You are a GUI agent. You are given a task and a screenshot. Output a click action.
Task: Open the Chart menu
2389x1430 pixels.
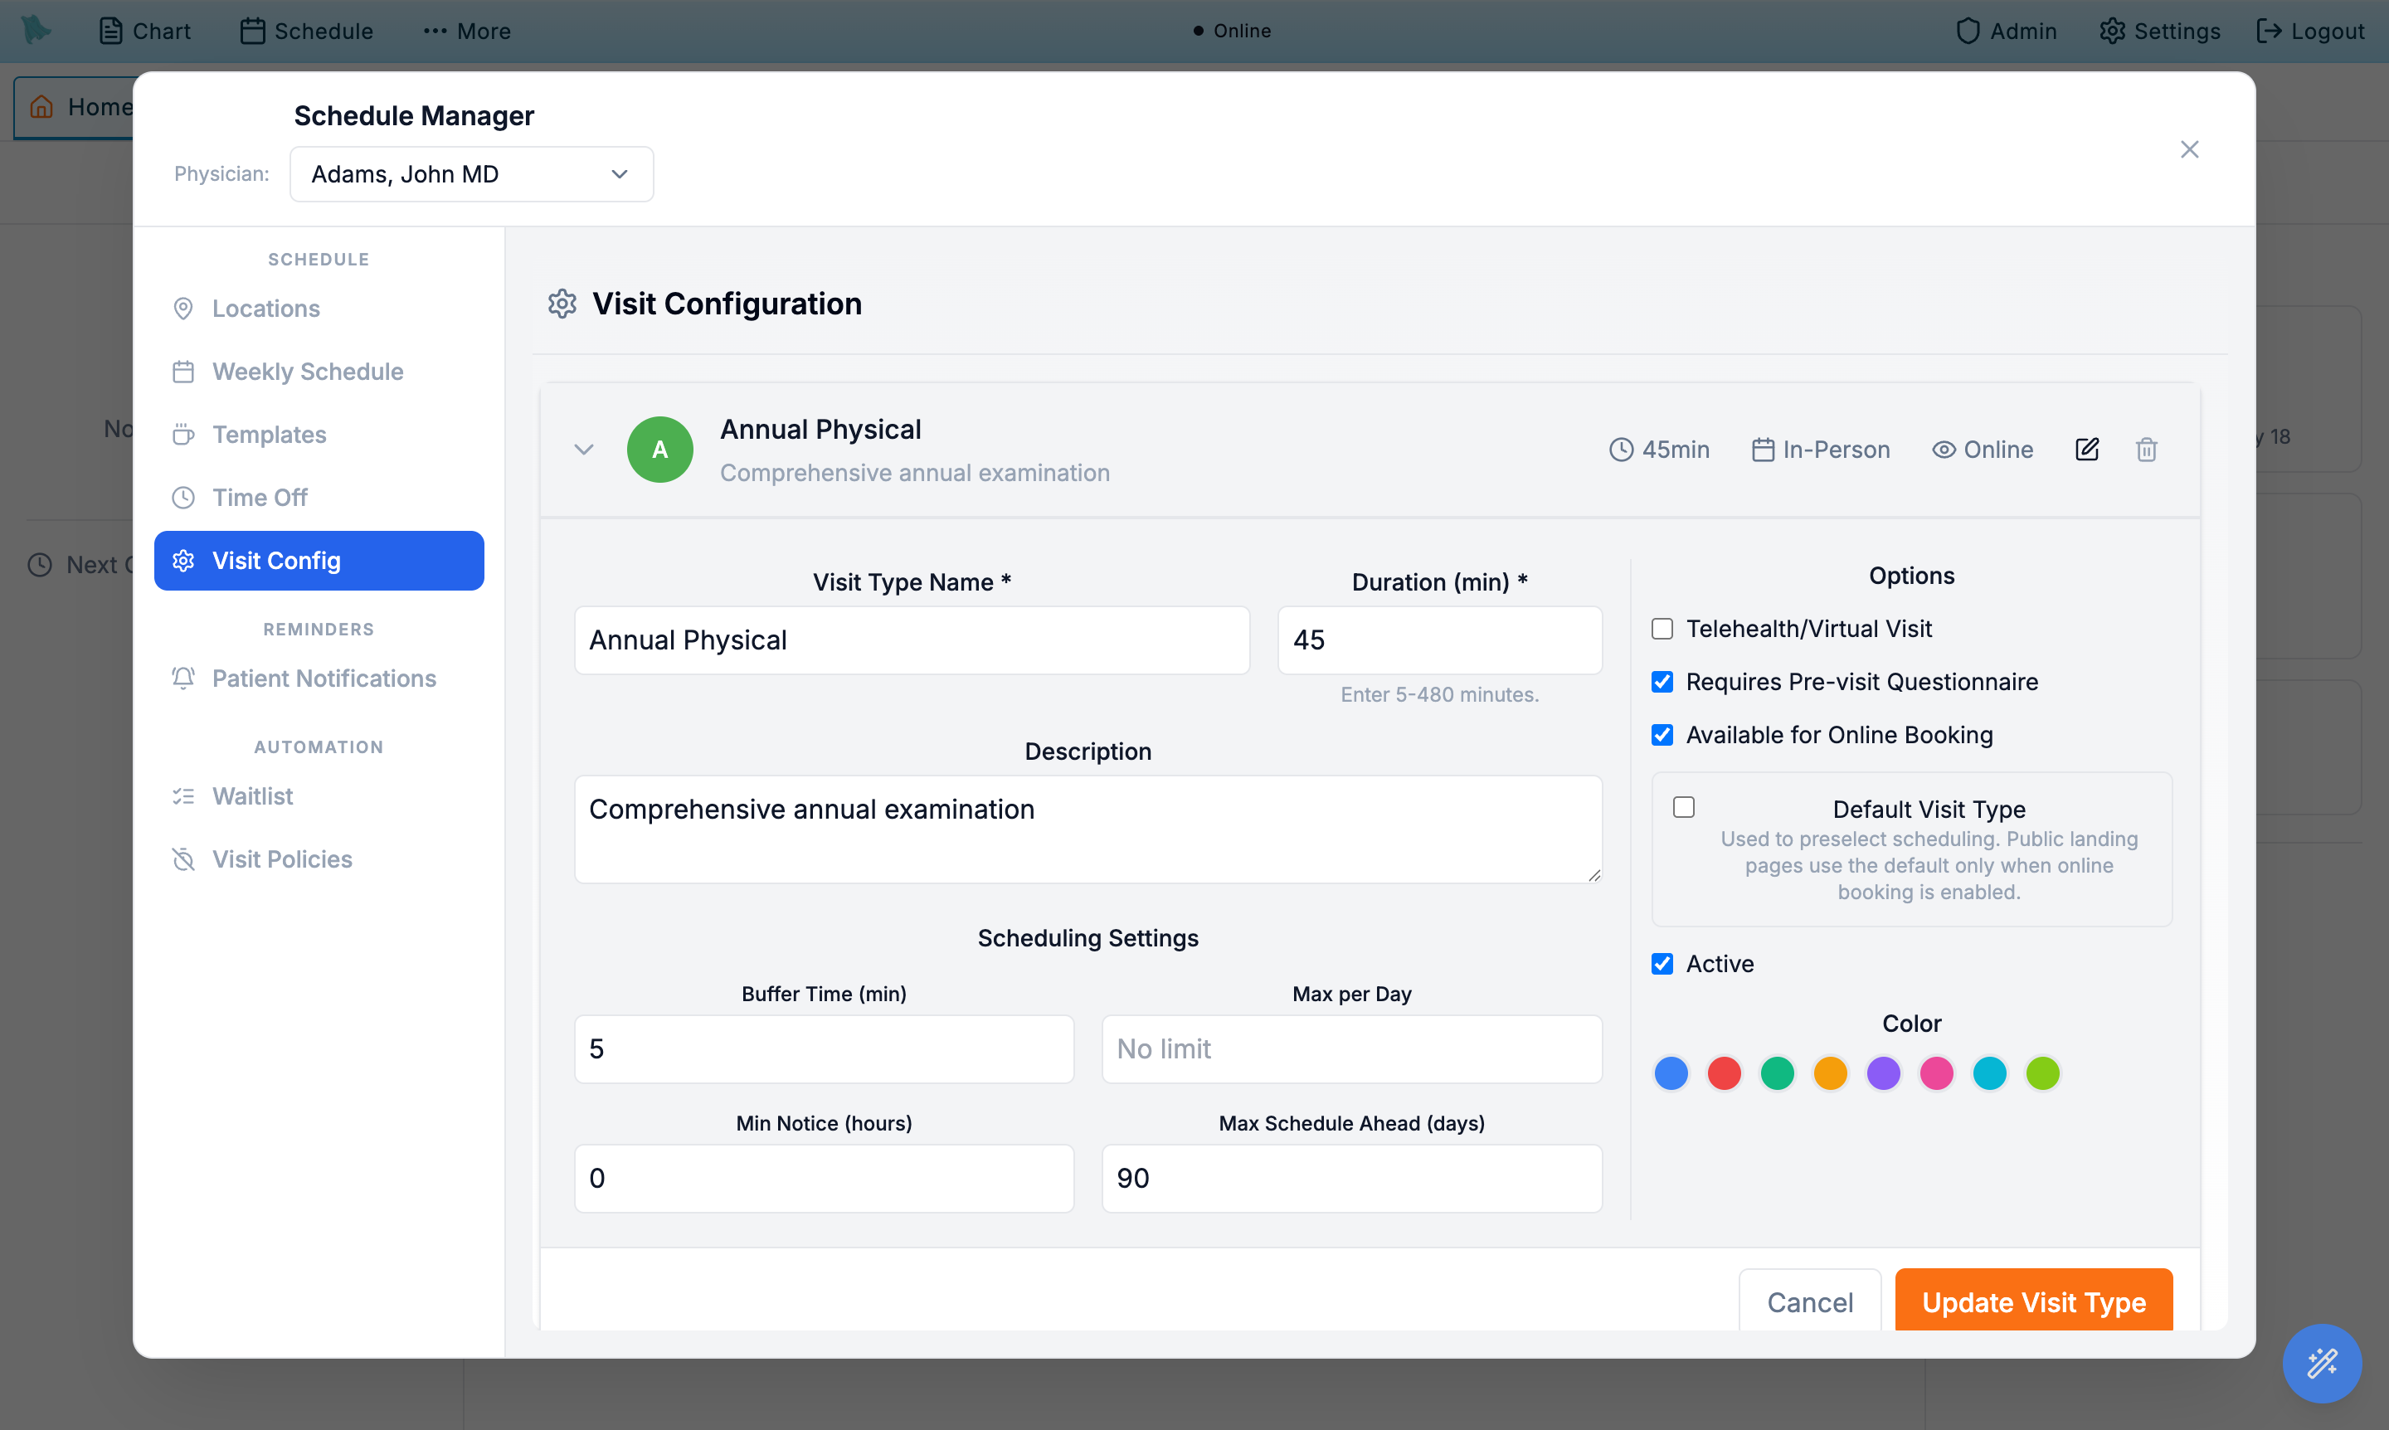click(x=144, y=31)
